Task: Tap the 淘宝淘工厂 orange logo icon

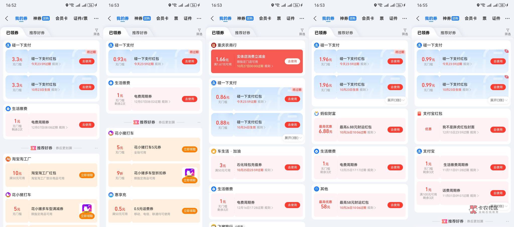Action: 8,159
